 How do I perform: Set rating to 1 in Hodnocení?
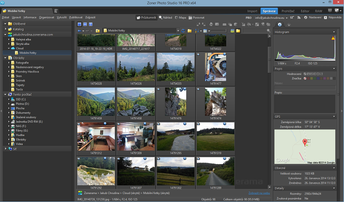(x=308, y=74)
